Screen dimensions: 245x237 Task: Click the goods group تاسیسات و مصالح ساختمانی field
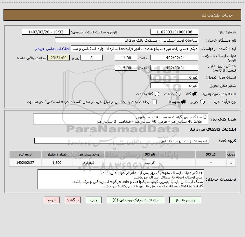pyautogui.click(x=122, y=141)
